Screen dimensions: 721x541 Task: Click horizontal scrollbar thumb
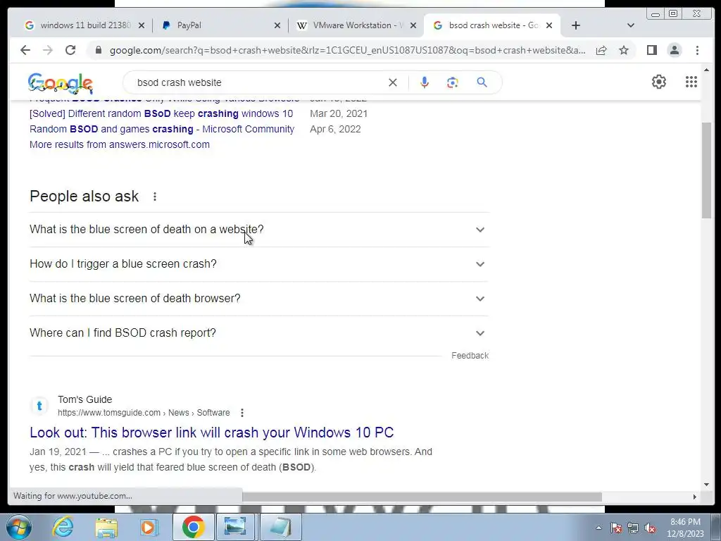pyautogui.click(x=422, y=497)
